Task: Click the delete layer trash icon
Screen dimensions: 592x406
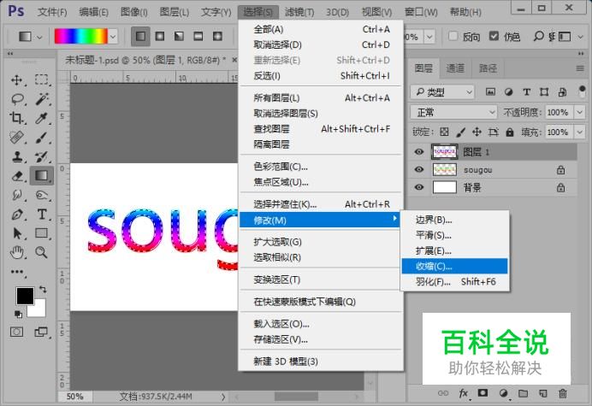Action: [x=563, y=393]
